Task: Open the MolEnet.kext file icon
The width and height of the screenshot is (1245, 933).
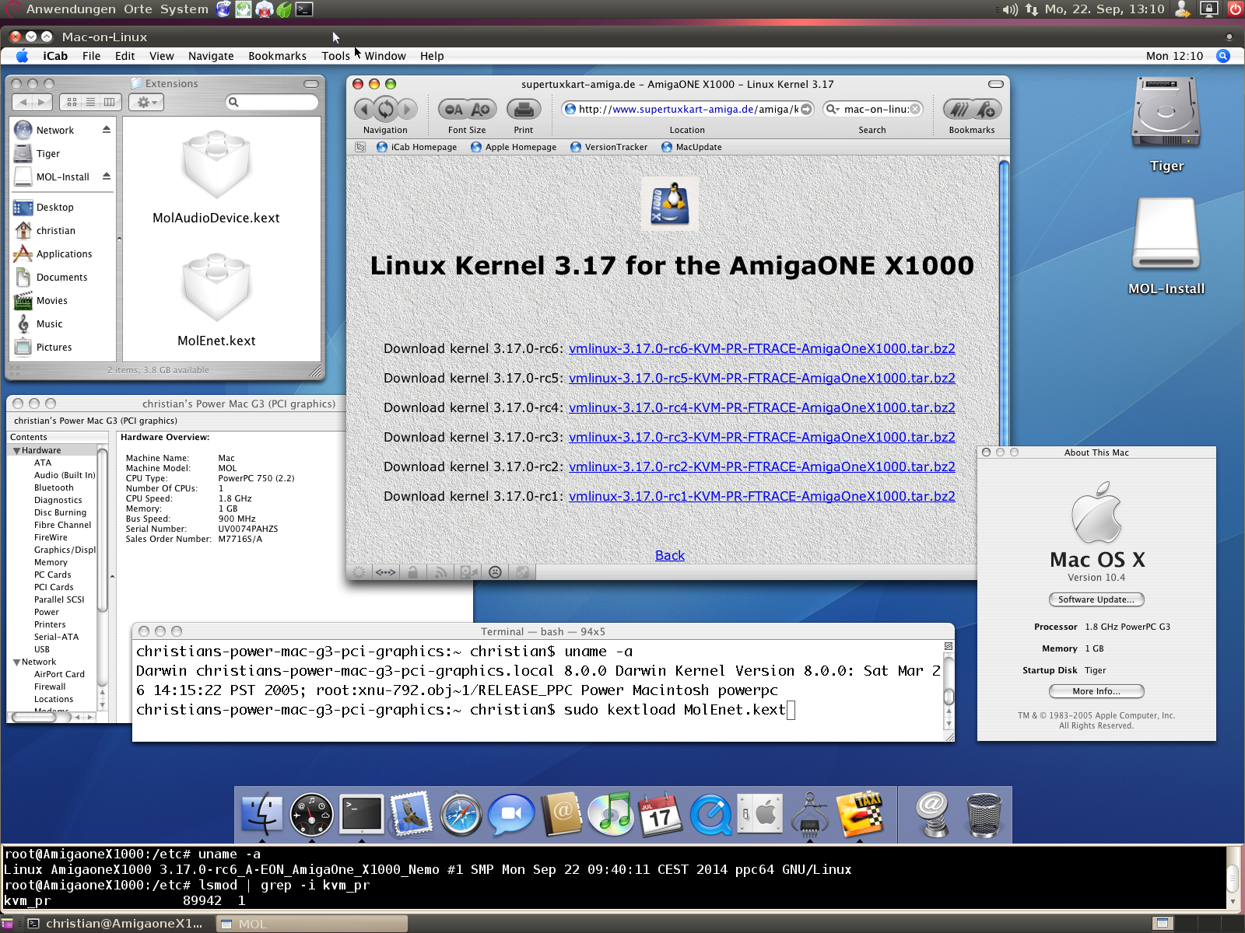Action: pyautogui.click(x=216, y=289)
